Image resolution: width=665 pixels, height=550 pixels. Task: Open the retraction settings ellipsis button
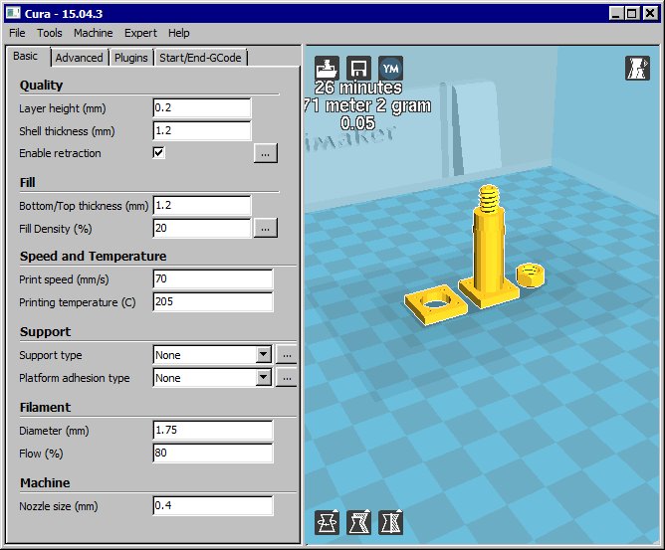tap(266, 153)
